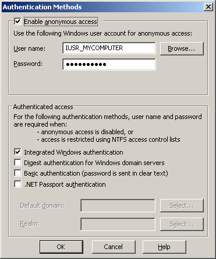Open Help for authentication methods
Viewport: 216px width, 259px height.
164,247
